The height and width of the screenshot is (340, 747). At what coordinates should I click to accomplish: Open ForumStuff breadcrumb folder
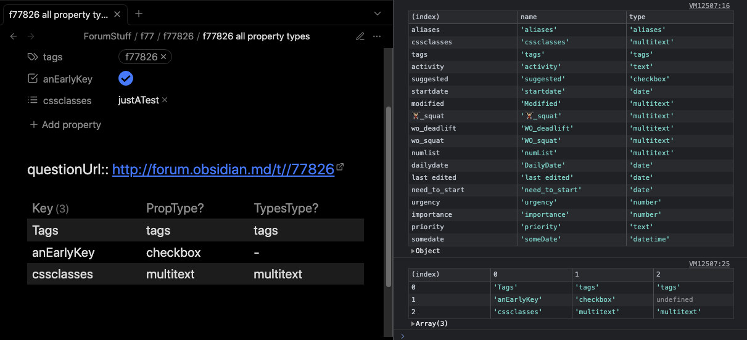(x=109, y=36)
